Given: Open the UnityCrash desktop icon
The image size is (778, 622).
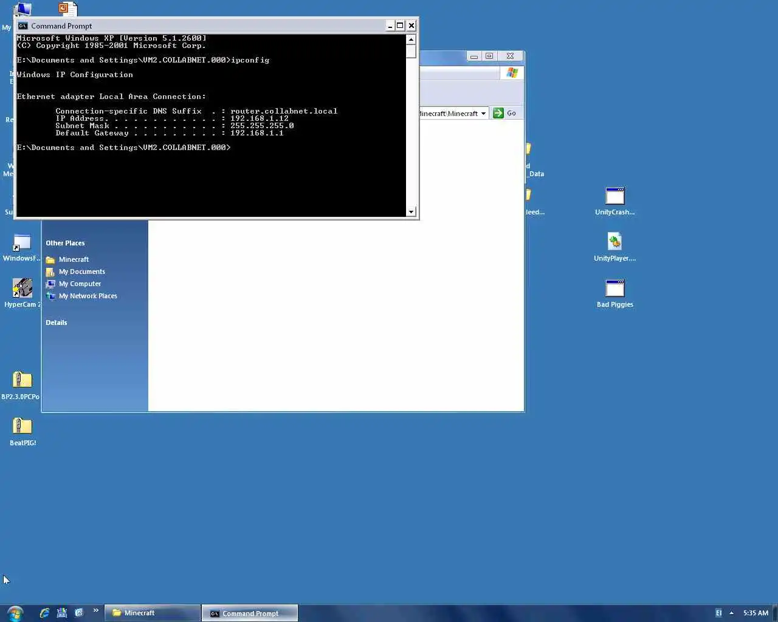Looking at the screenshot, I should click(614, 201).
